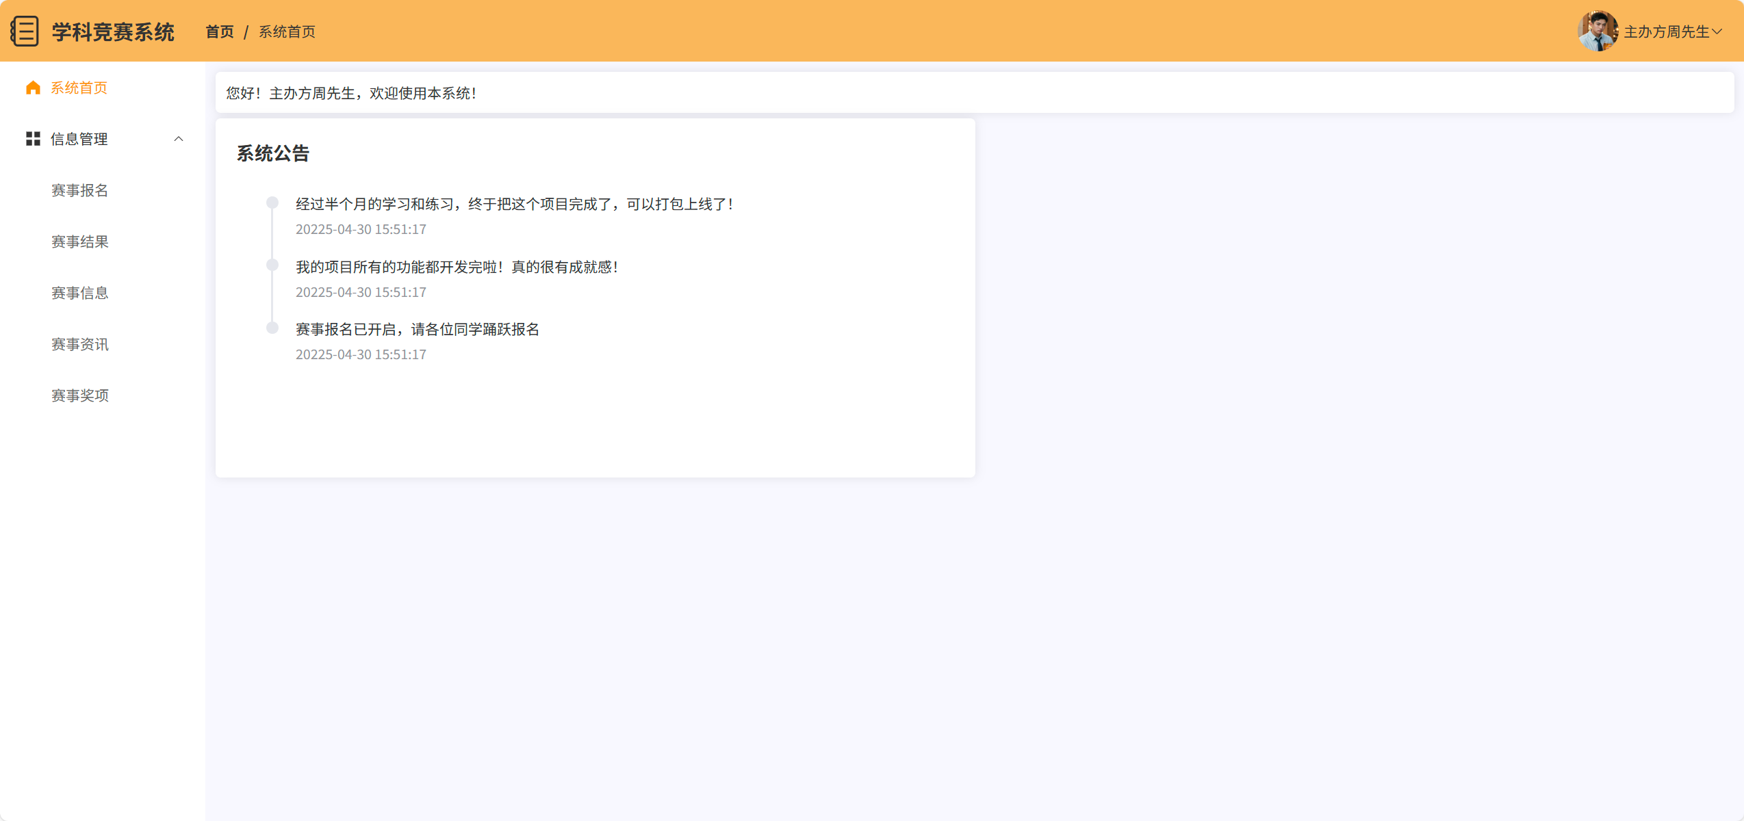The width and height of the screenshot is (1744, 821).
Task: Click the 赛事报名已开启 announcement text
Action: coord(418,329)
